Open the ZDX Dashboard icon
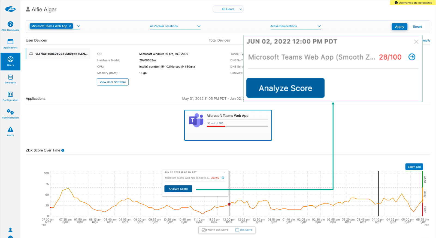This screenshot has height=238, width=436. [10, 24]
